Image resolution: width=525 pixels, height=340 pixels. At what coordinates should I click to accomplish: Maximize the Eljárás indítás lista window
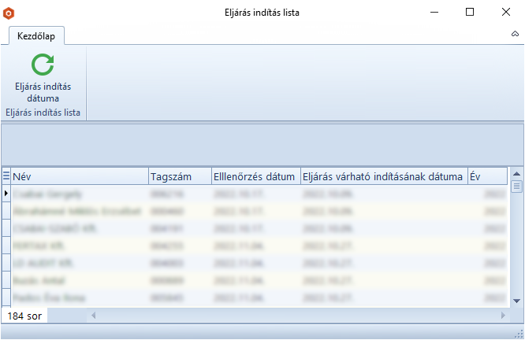tap(470, 13)
